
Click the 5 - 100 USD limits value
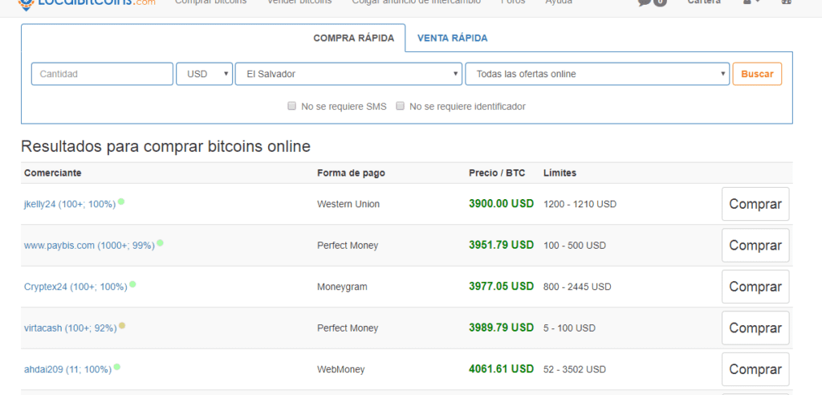coord(569,328)
